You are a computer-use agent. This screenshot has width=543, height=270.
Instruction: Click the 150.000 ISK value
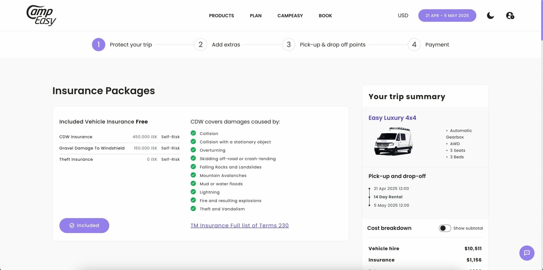[x=145, y=148]
